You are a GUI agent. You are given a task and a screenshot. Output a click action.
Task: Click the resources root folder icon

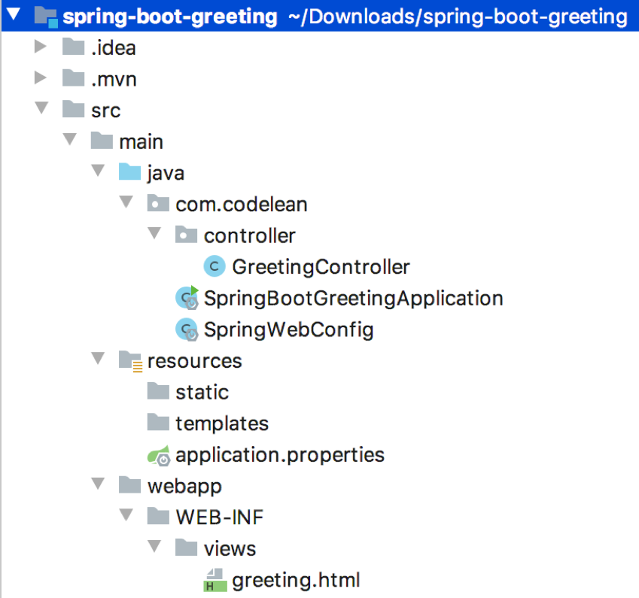[130, 360]
